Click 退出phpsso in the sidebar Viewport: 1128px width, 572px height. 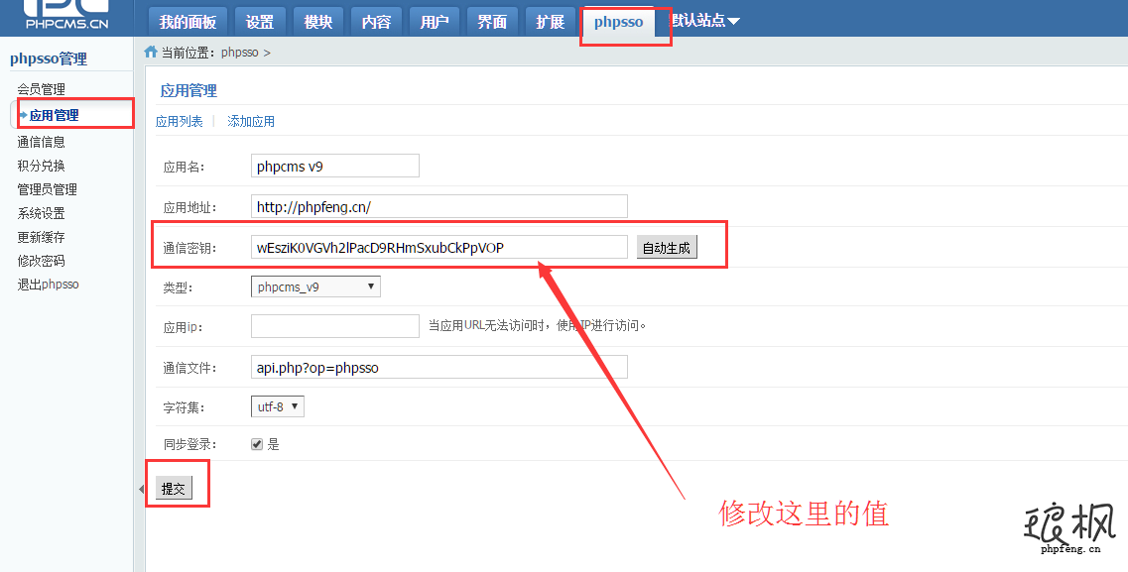coord(49,284)
